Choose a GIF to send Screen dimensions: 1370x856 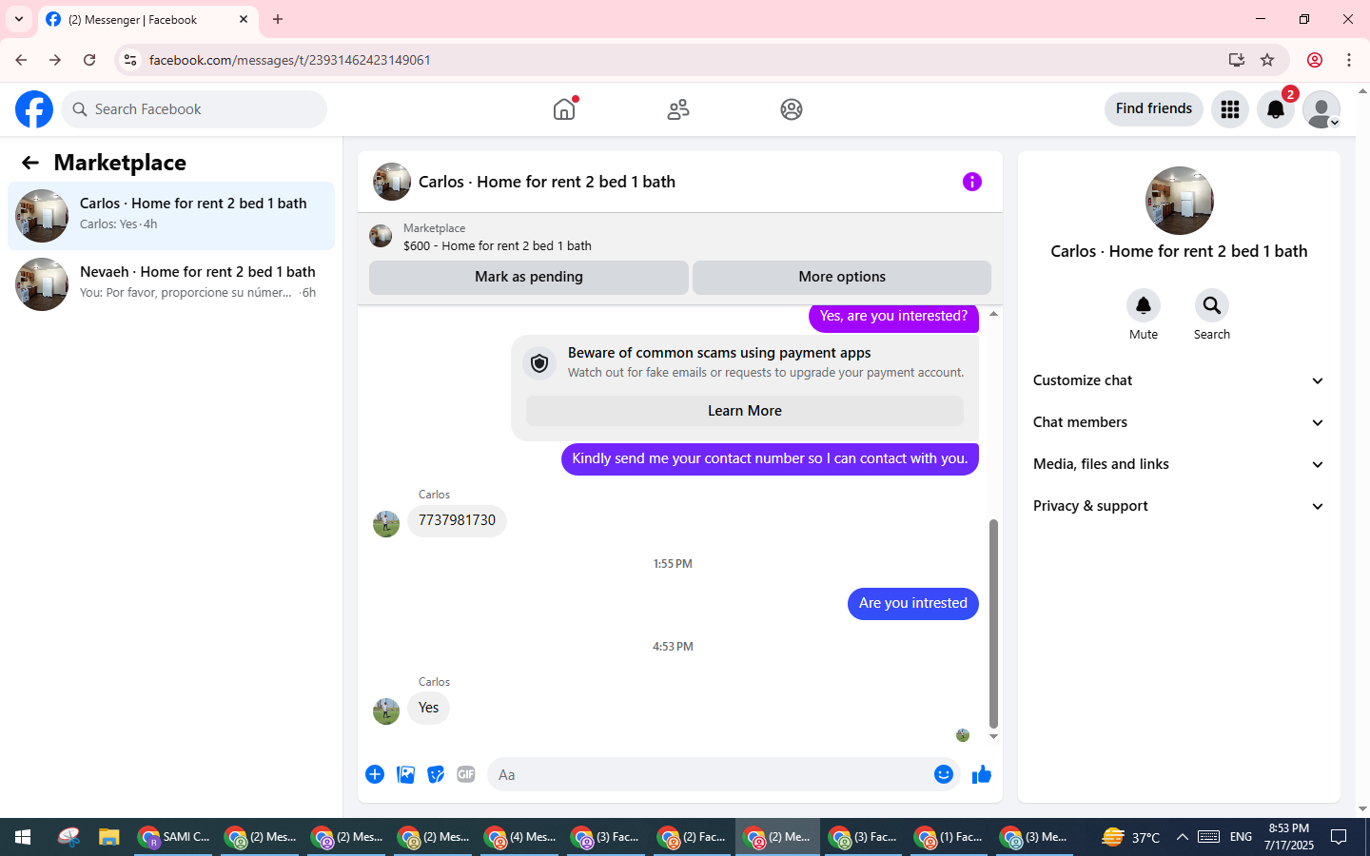(x=466, y=774)
